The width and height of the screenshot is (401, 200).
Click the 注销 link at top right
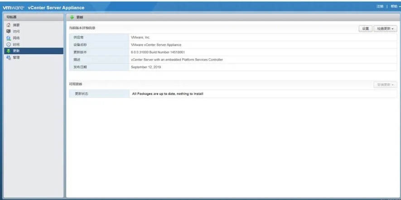point(380,6)
